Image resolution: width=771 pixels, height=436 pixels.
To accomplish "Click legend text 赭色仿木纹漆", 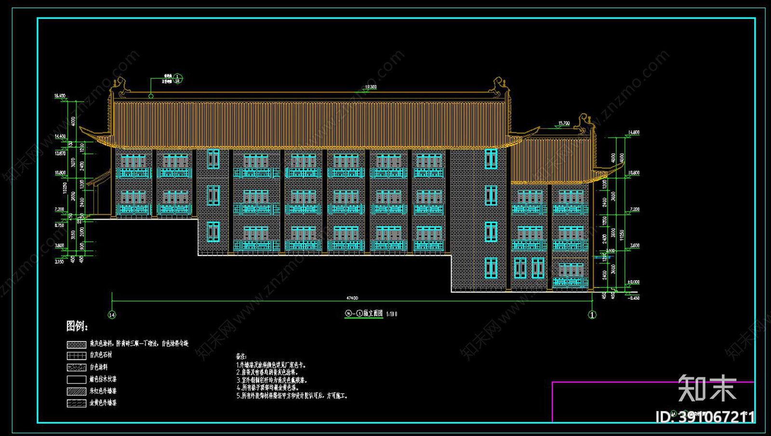I will coord(103,379).
